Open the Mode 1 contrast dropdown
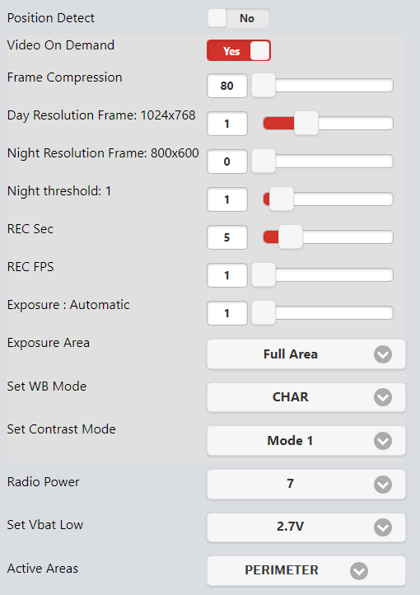Screen dimensions: 420x595 [306, 441]
